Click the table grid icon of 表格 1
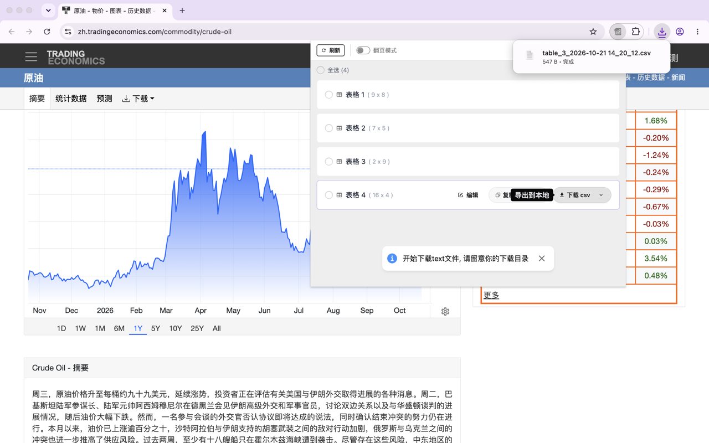The width and height of the screenshot is (709, 443). pos(339,95)
